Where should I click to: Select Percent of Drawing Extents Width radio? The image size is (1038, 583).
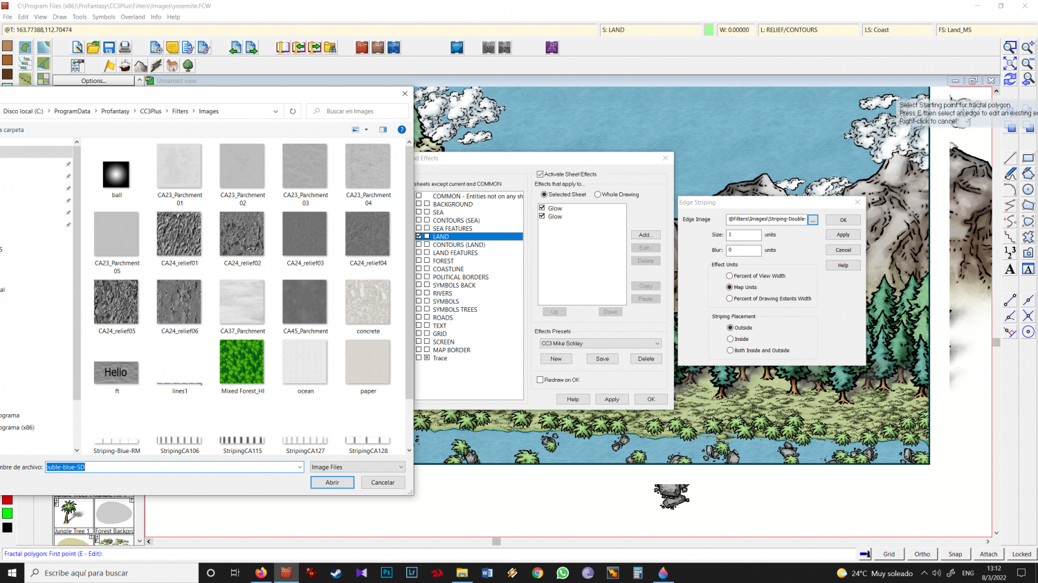click(729, 299)
